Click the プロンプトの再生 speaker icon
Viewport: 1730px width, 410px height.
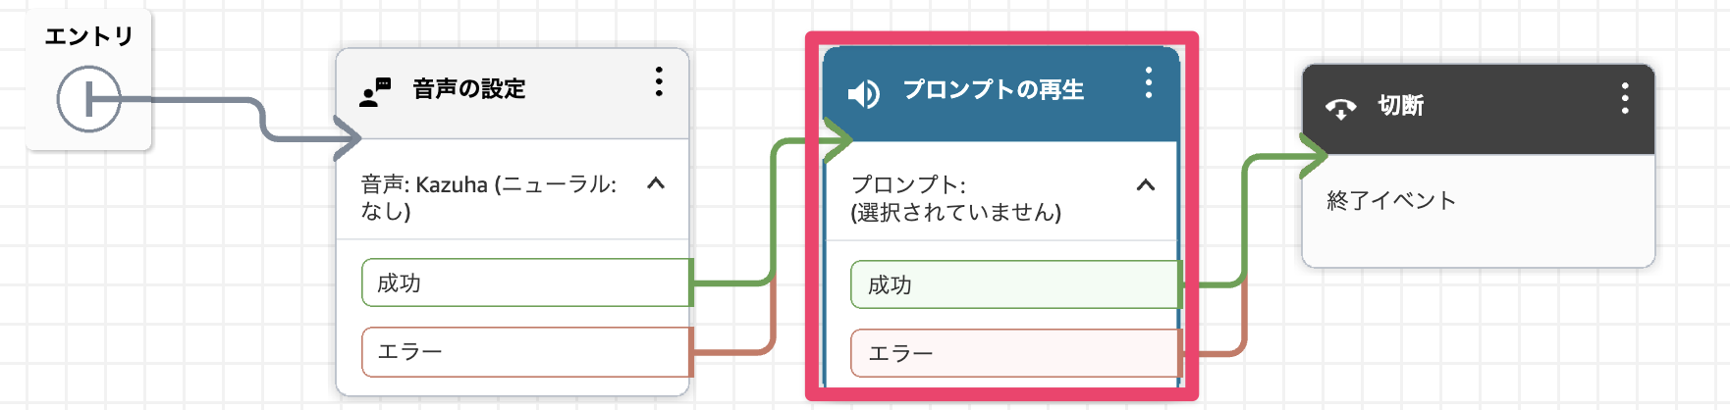point(863,93)
